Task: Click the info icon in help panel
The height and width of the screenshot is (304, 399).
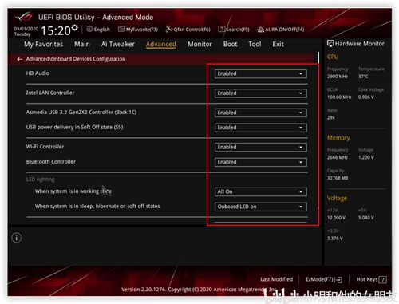Action: click(x=17, y=238)
